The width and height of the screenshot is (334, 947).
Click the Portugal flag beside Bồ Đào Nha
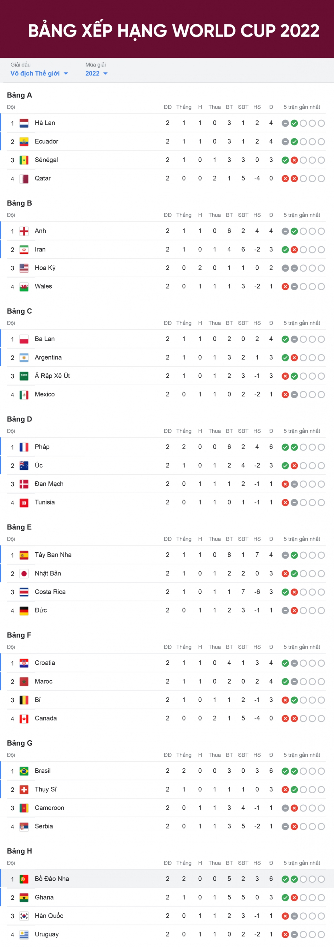point(24,879)
